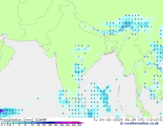The height and width of the screenshot is (126, 163).
Task: Click the 0.1–0.5 mm legend swatch
Action: [x=4, y=123]
